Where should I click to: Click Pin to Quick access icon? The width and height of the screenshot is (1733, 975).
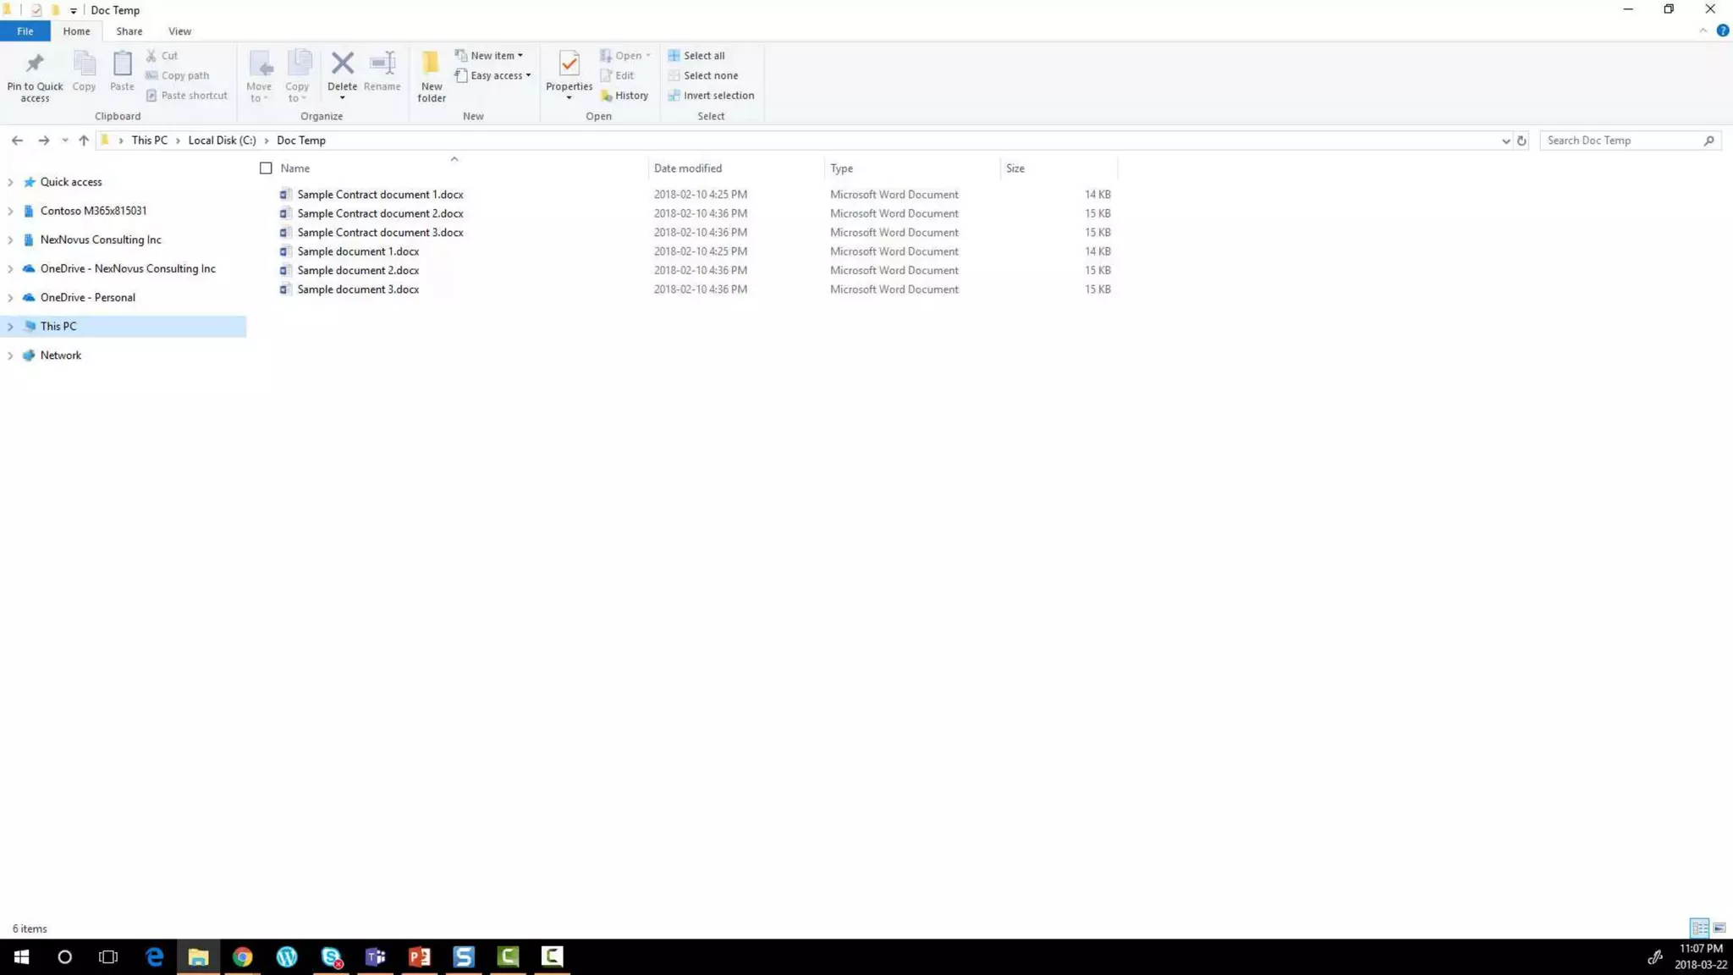click(x=35, y=64)
